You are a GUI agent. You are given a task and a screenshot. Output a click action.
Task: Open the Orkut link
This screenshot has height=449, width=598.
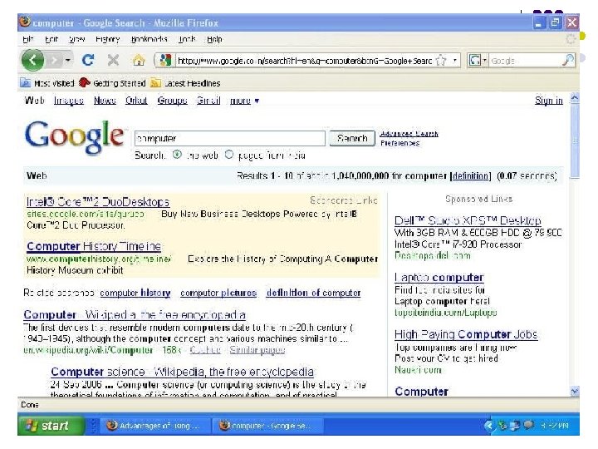tap(136, 101)
